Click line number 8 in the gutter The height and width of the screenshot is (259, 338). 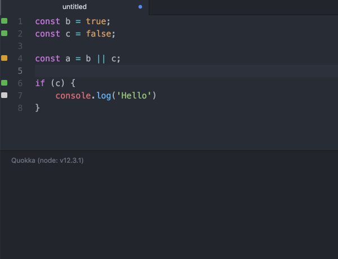(x=20, y=108)
